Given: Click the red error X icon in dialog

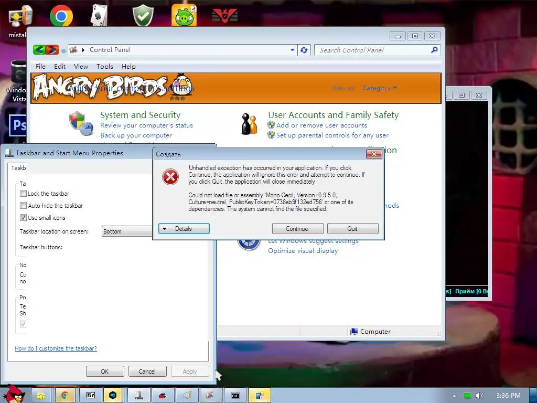Looking at the screenshot, I should [170, 177].
